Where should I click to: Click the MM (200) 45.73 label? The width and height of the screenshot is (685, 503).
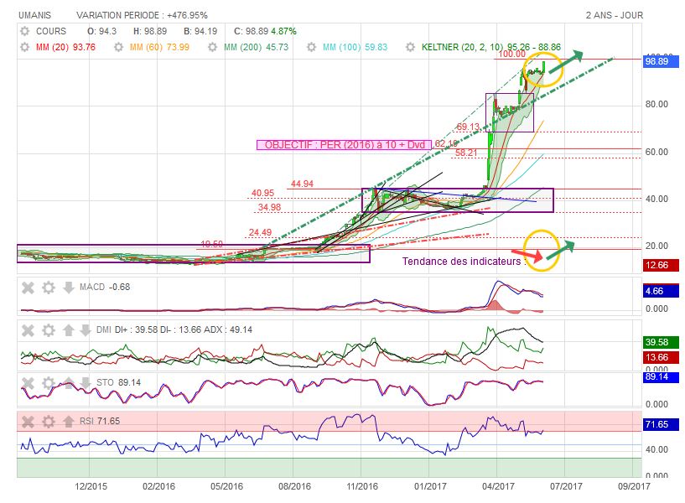256,47
